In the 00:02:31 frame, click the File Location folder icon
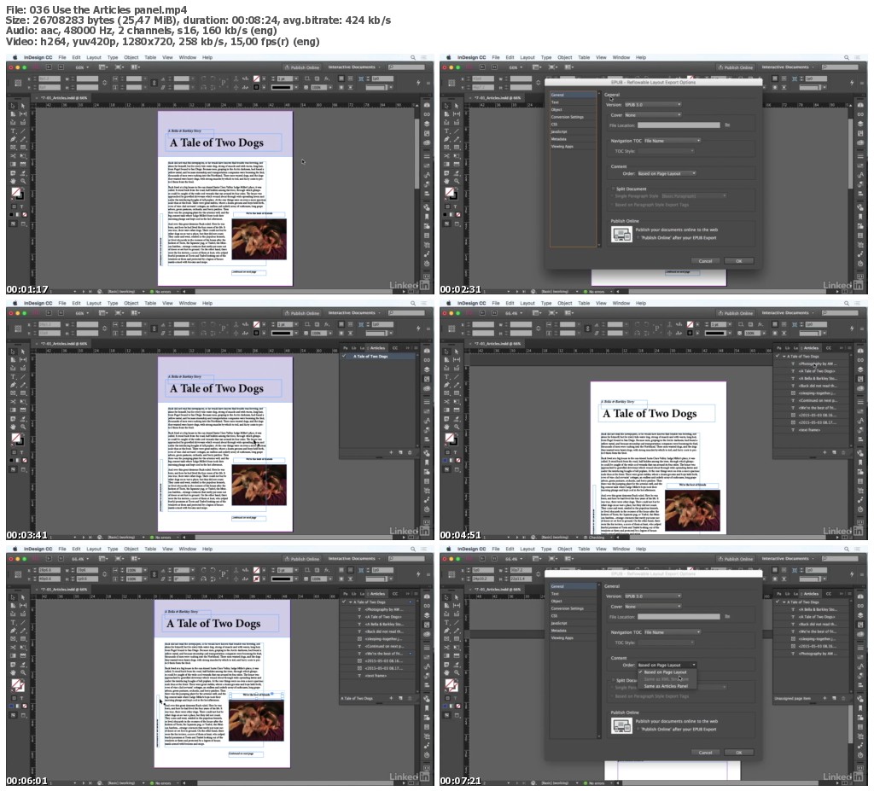The image size is (874, 791). pyautogui.click(x=727, y=125)
